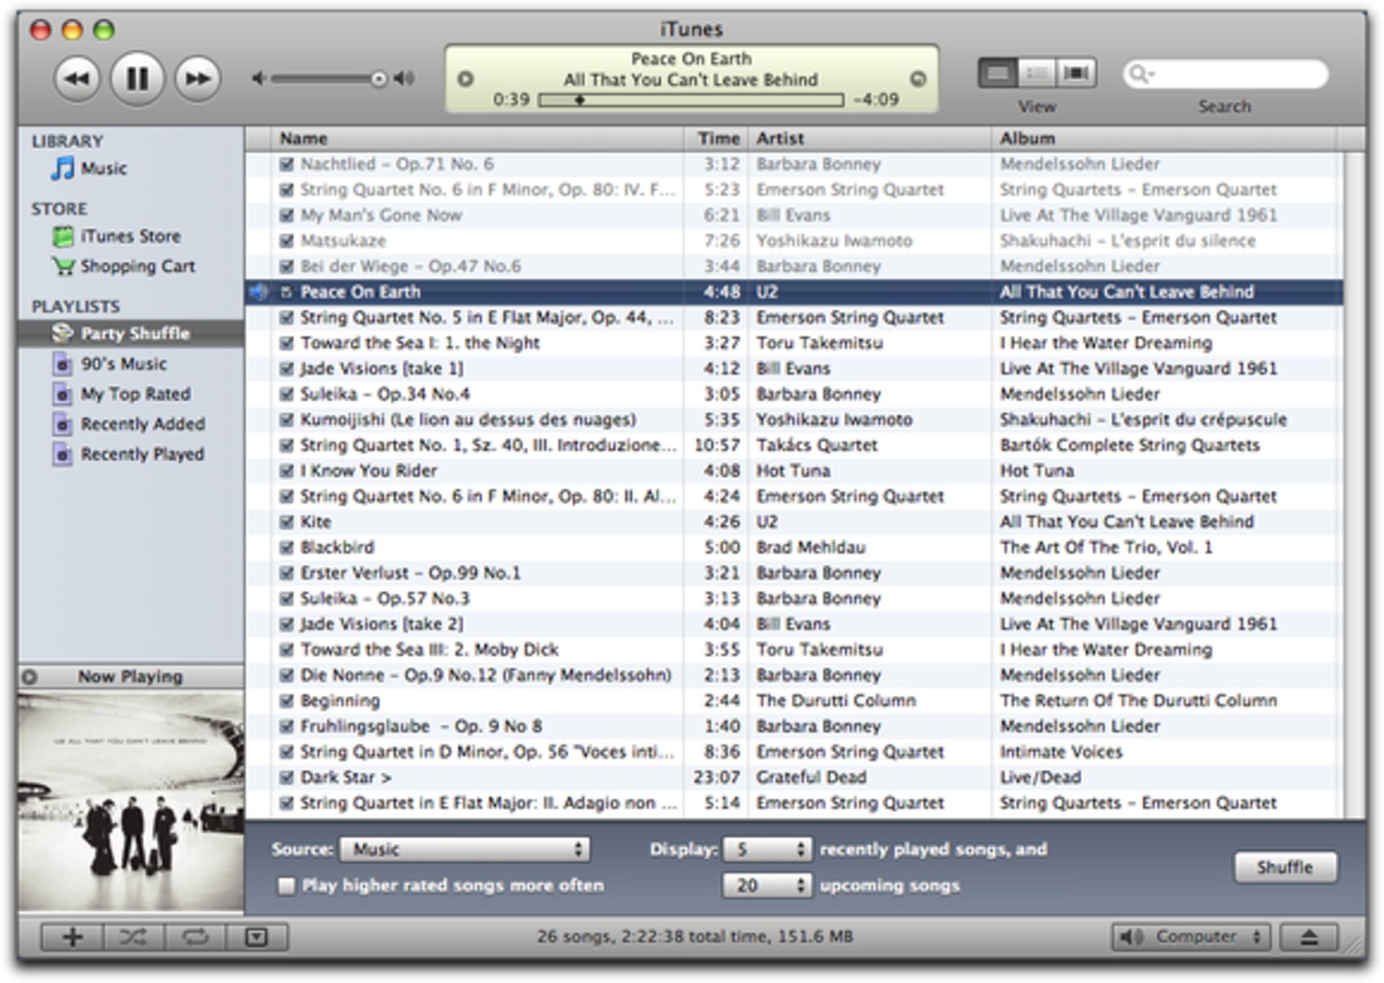1384x983 pixels.
Task: Toggle the repeat playback icon
Action: click(x=193, y=938)
